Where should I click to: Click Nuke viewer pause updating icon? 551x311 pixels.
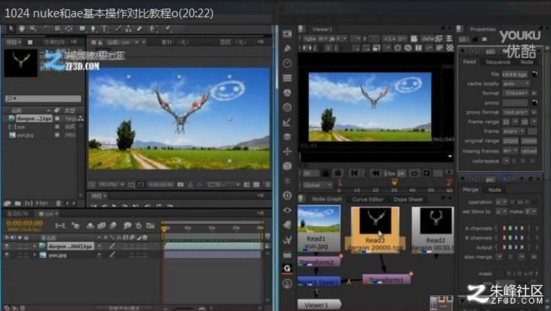418,48
